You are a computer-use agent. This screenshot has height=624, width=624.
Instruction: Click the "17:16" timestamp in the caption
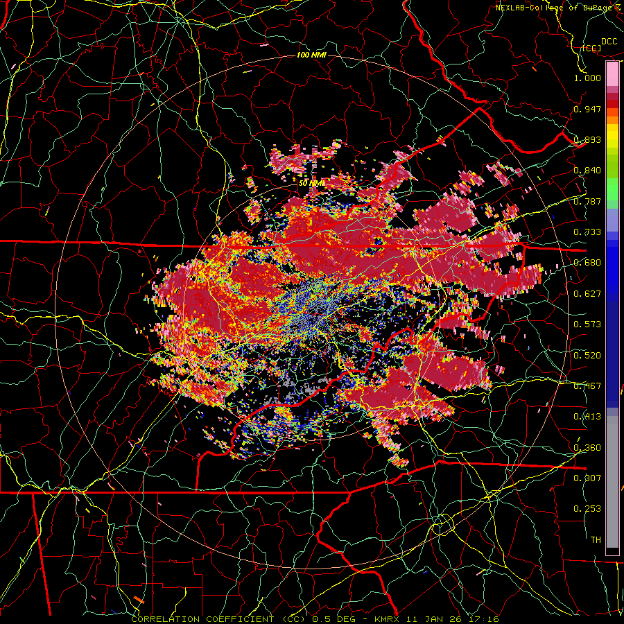point(484,619)
